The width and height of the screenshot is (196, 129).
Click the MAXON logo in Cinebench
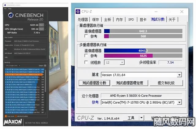13,122
